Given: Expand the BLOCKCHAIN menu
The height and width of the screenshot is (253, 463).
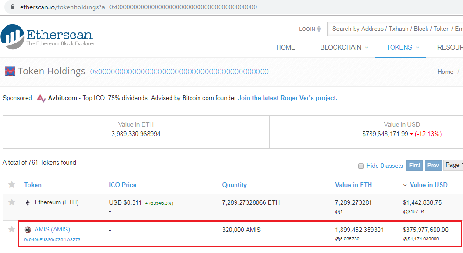Looking at the screenshot, I should tap(344, 47).
